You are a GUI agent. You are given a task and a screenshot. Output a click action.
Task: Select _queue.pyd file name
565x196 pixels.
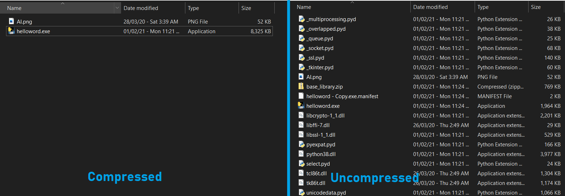[320, 39]
